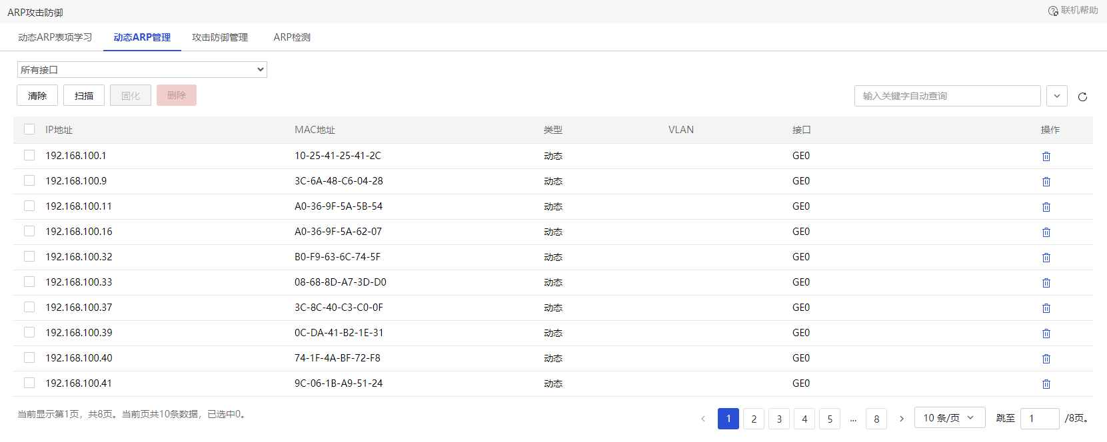Change the 10 items per page setting
1107x442 pixels.
(949, 418)
